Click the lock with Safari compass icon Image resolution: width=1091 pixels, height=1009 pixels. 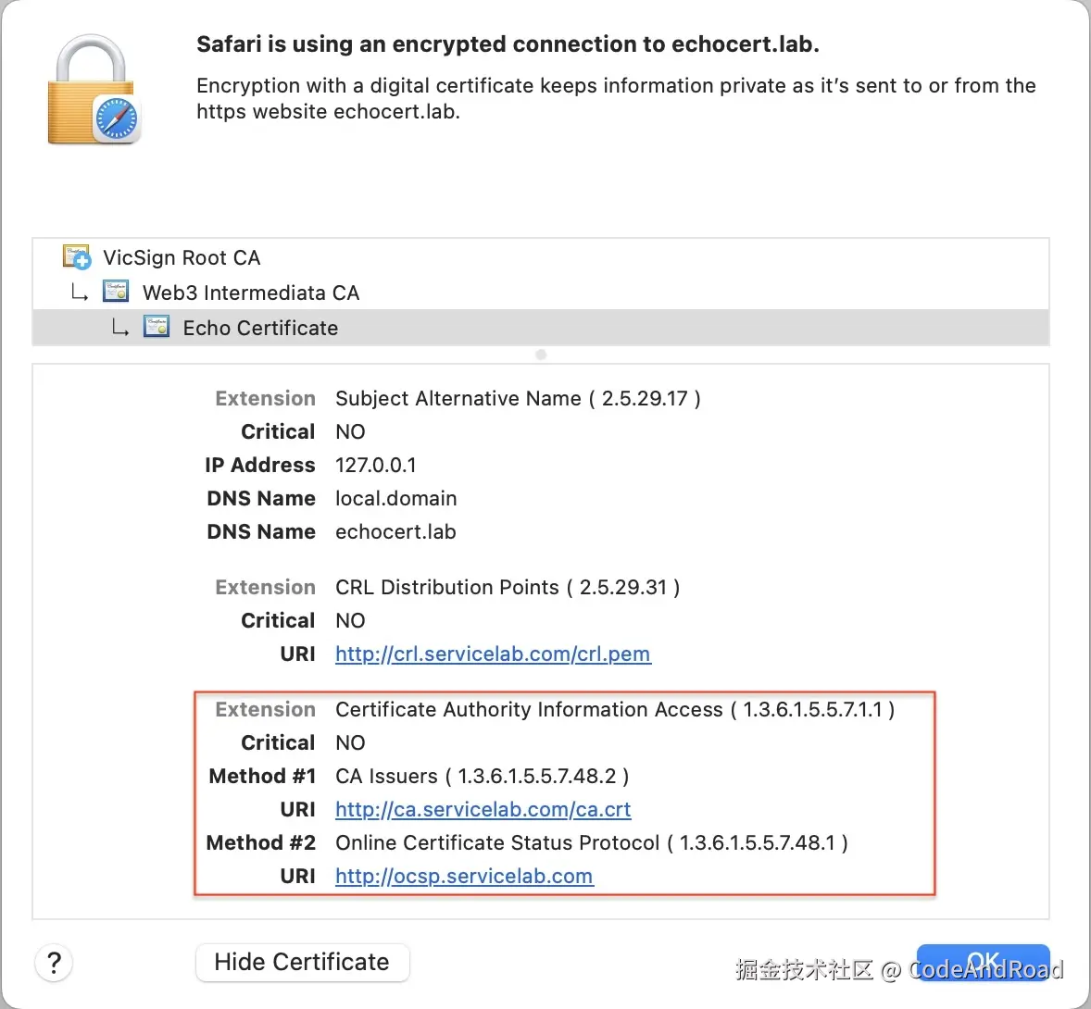point(93,91)
